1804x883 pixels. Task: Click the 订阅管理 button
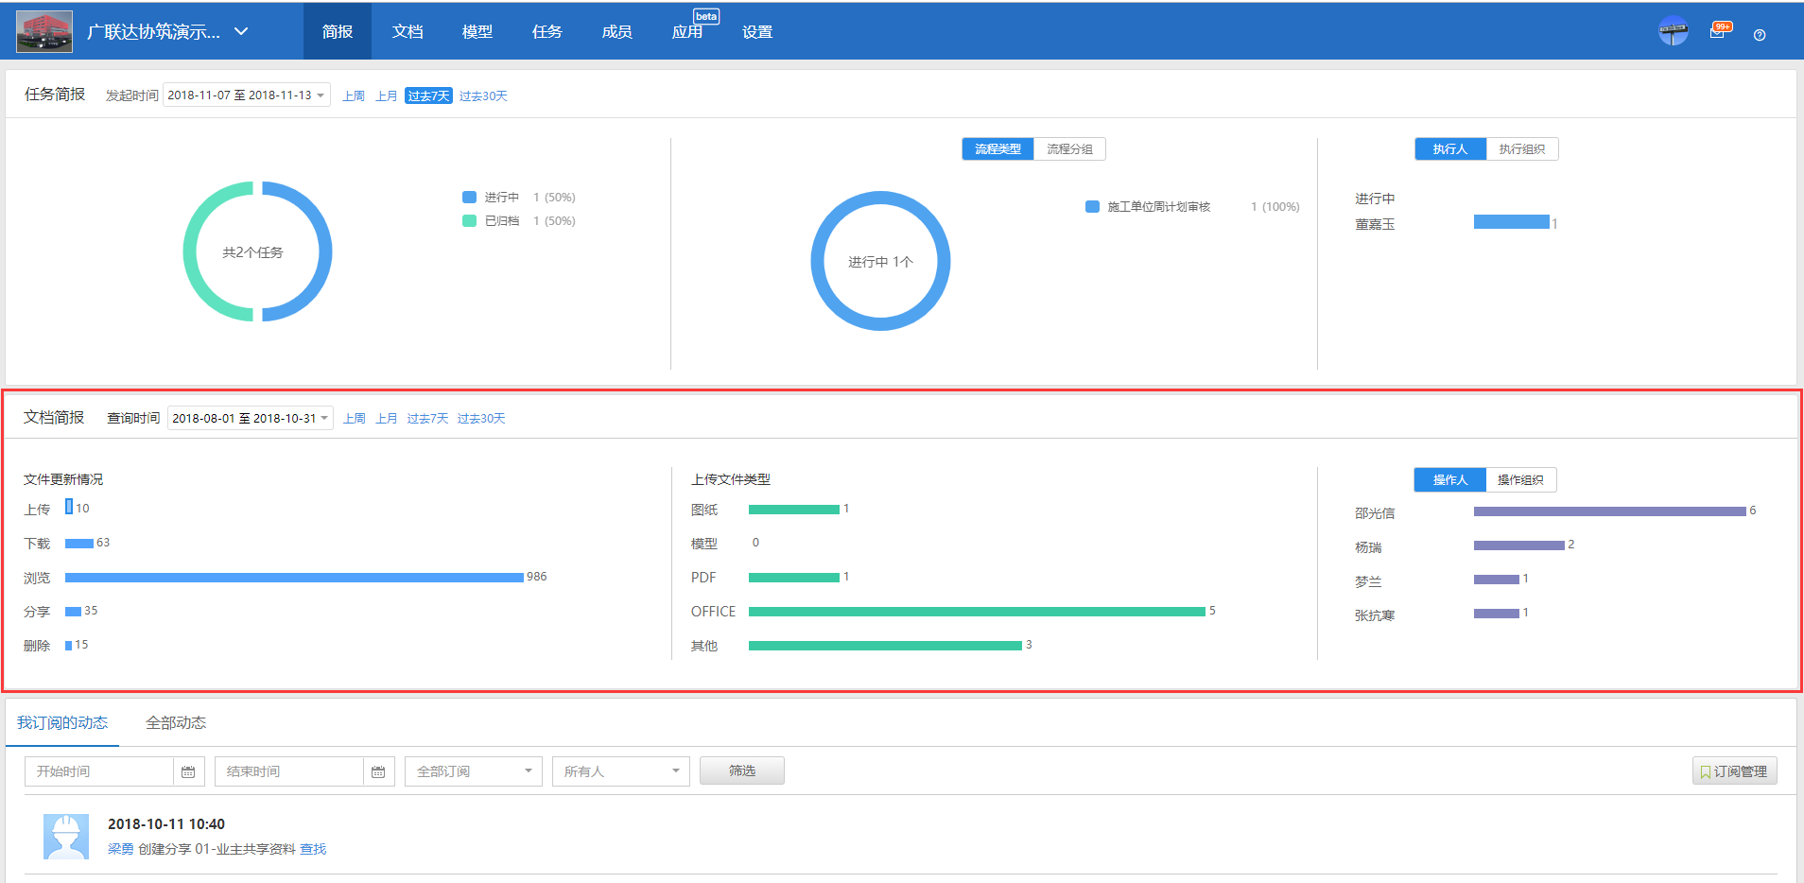point(1734,771)
